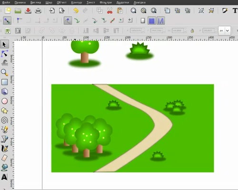The width and height of the screenshot is (238, 190).
Task: Undo the last action
Action: pos(76,10)
